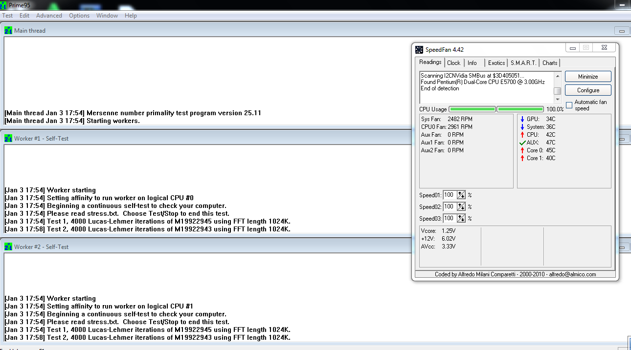This screenshot has height=350, width=631.
Task: Click the red up arrow beside Core 1
Action: pos(522,158)
